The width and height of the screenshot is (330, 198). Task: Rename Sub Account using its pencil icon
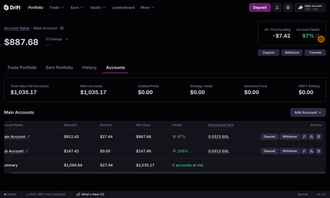click(x=27, y=151)
